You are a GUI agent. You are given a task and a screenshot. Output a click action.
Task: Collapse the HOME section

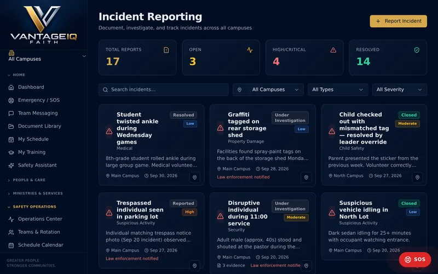(x=16, y=75)
